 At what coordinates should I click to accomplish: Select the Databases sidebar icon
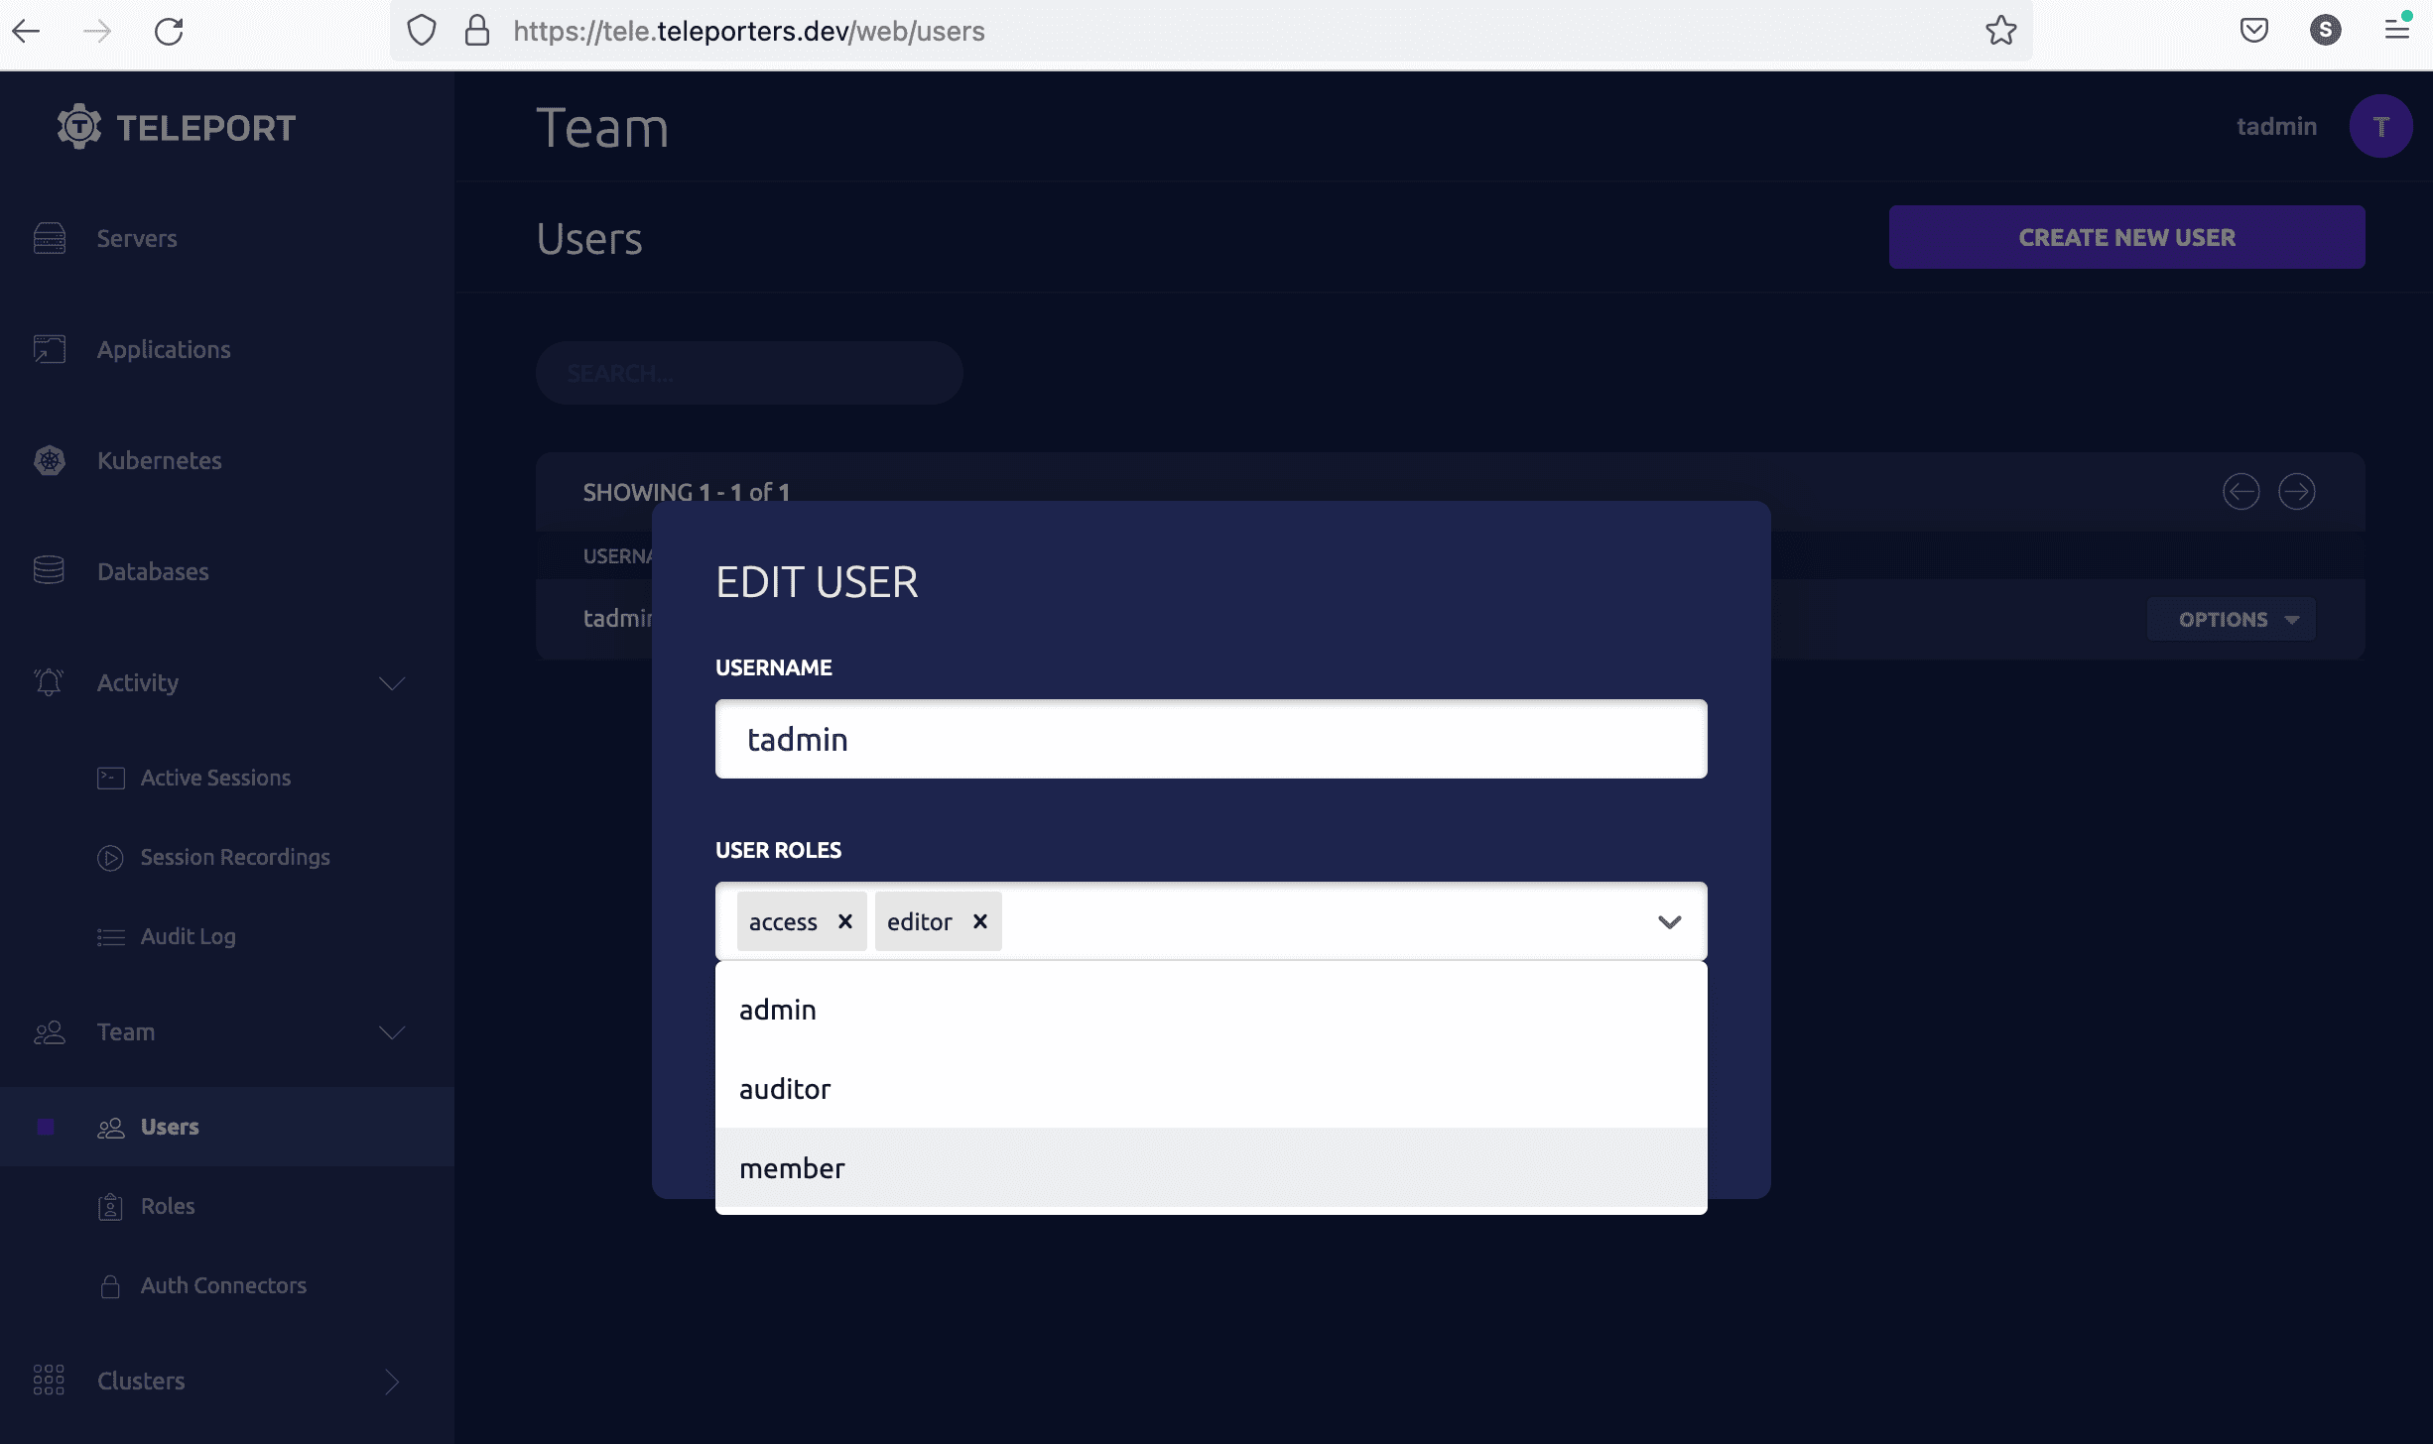tap(49, 569)
